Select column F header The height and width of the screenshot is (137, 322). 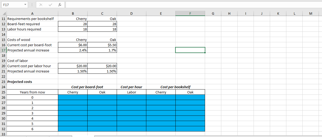point(190,14)
